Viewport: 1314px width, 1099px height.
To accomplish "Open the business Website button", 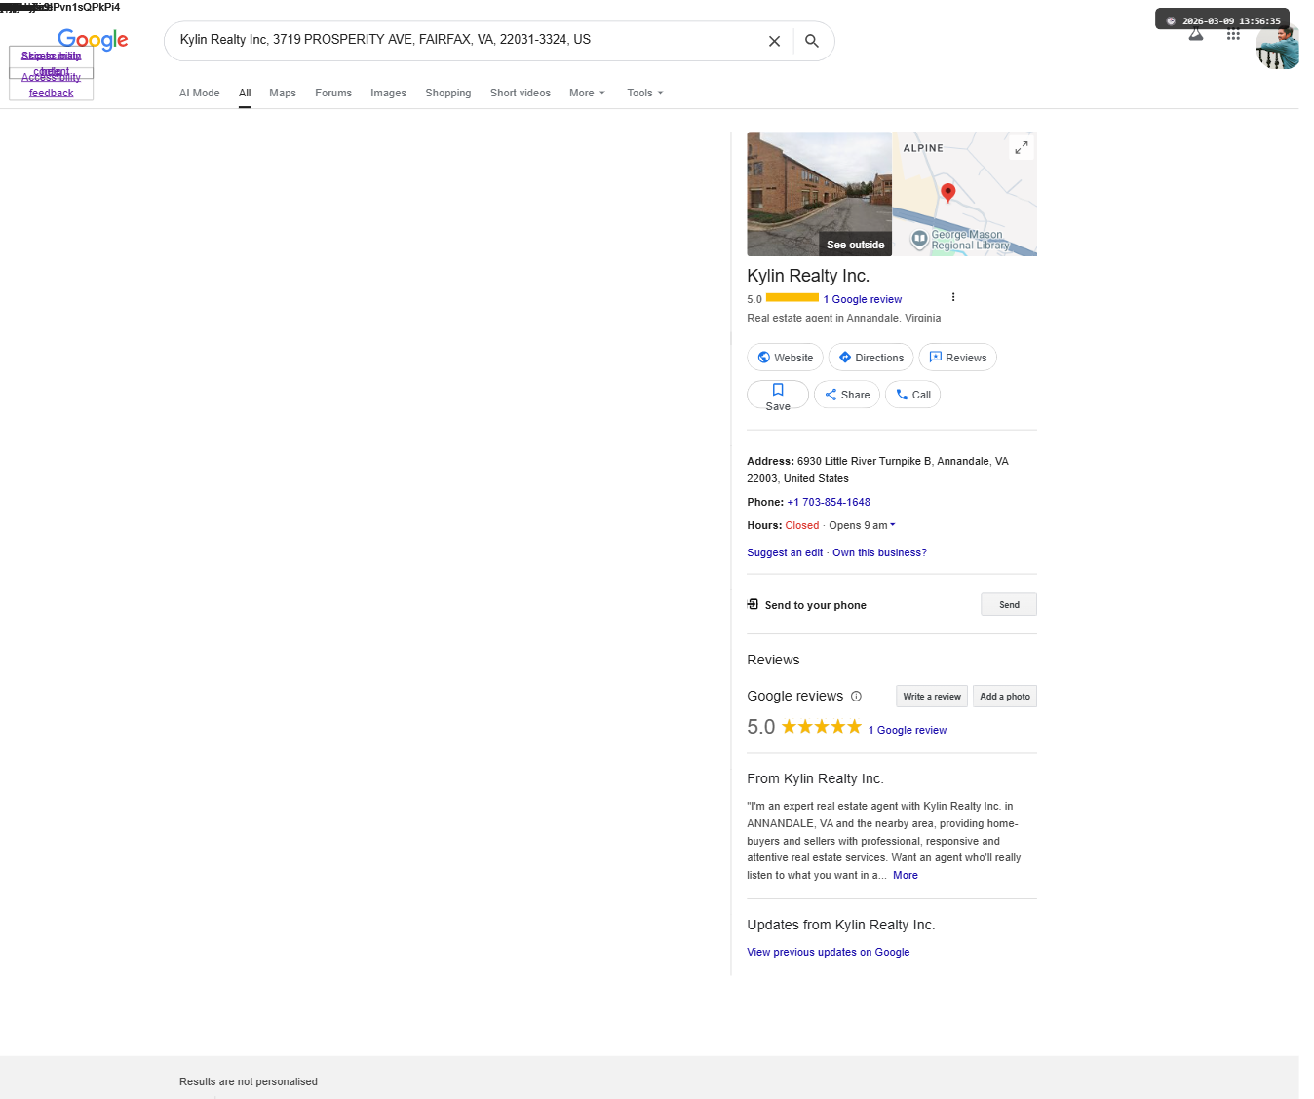I will [785, 358].
